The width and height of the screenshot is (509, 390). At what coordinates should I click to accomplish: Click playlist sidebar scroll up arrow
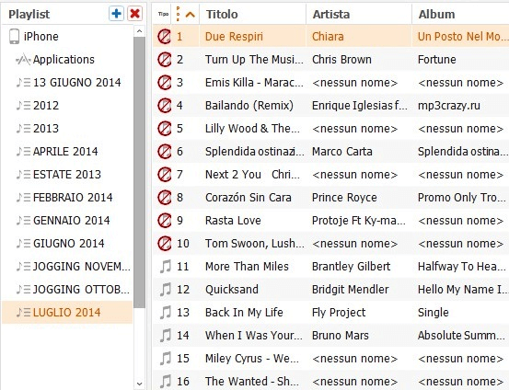tap(140, 31)
